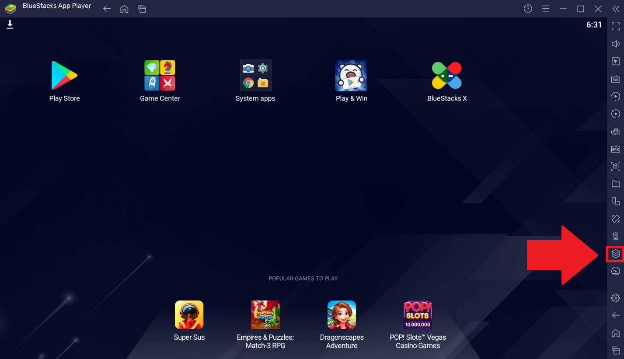Click the help question mark icon
Image resolution: width=624 pixels, height=359 pixels.
[528, 9]
